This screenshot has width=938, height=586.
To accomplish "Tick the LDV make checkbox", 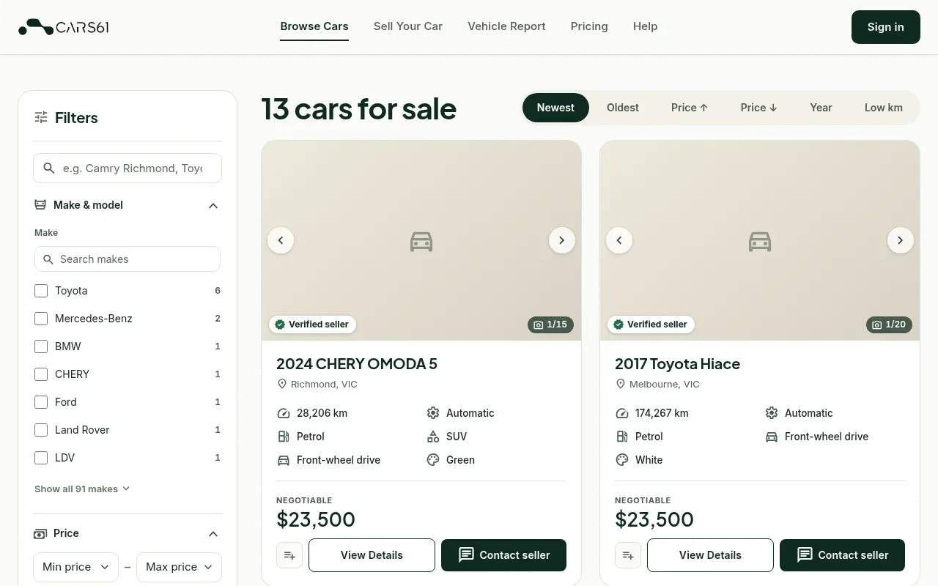I will pos(41,458).
